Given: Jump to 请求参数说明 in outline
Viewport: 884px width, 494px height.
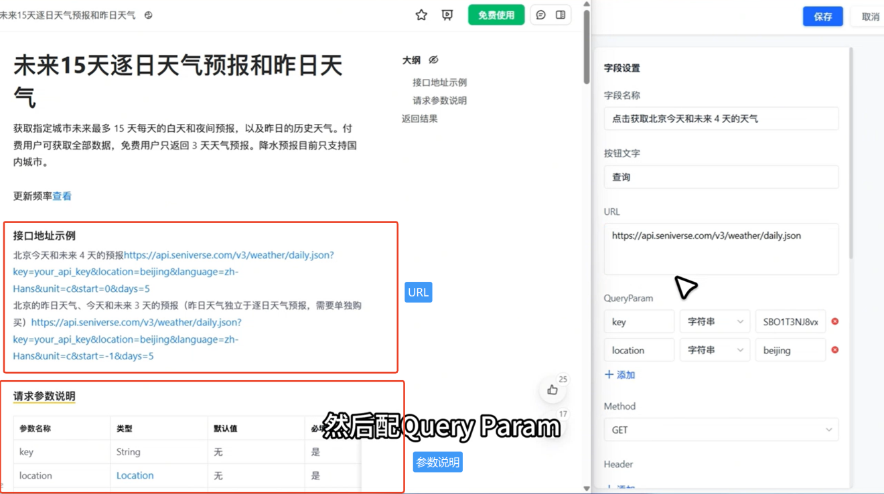Looking at the screenshot, I should pyautogui.click(x=439, y=100).
